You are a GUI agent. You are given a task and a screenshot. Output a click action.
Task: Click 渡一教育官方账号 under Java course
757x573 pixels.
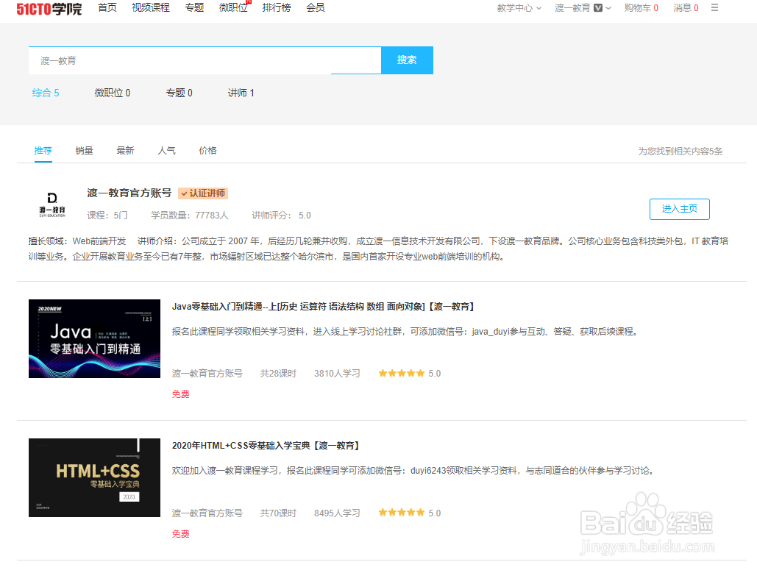[207, 373]
